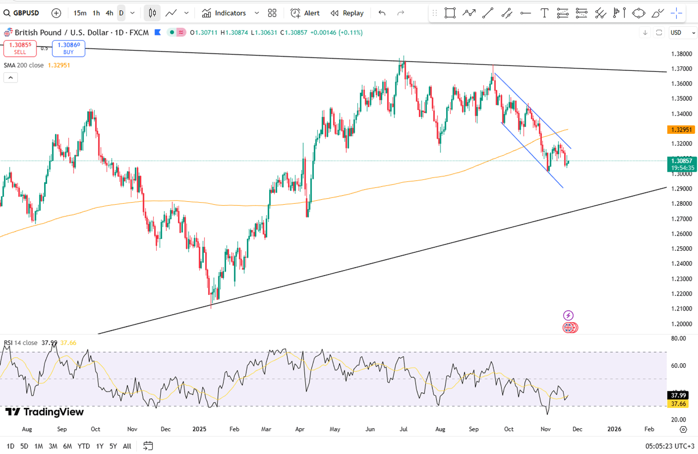Collapse the indicator legend chevron
The image size is (698, 454).
click(x=11, y=78)
